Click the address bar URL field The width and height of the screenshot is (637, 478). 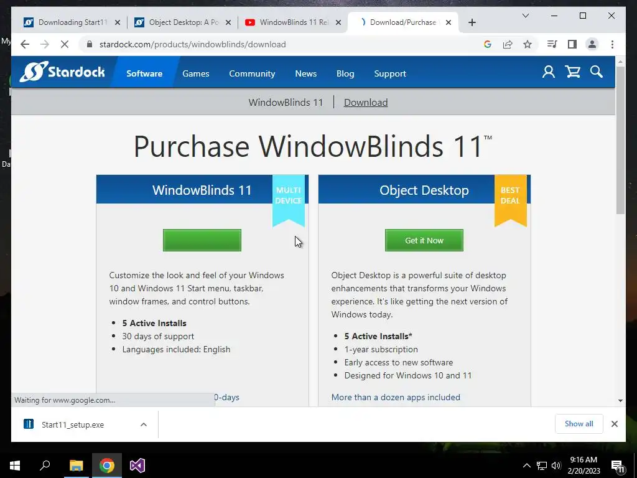click(x=284, y=44)
